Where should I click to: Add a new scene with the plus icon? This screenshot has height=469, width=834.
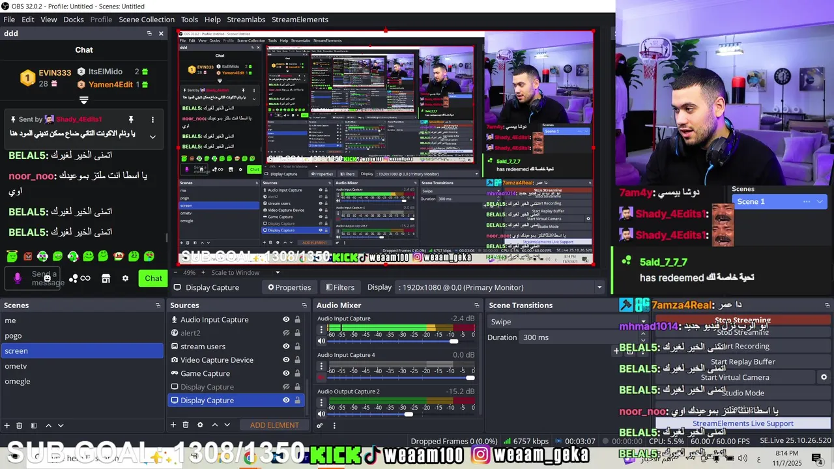(x=7, y=425)
